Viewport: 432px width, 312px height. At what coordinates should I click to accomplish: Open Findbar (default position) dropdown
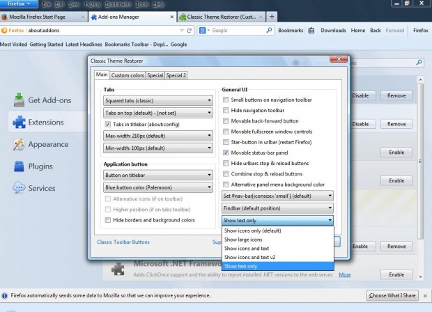click(277, 208)
